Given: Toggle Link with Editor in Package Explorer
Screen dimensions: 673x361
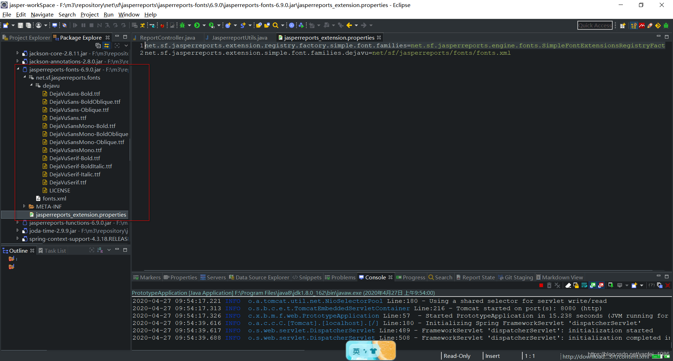Looking at the screenshot, I should click(x=107, y=46).
